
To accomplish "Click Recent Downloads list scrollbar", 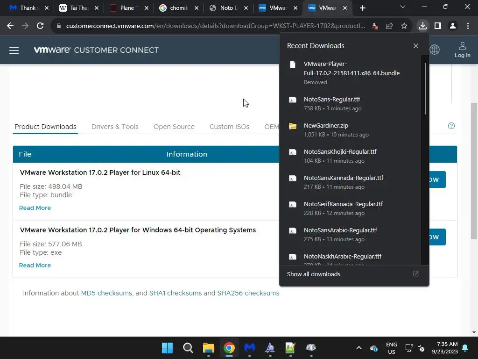I will tap(425, 89).
